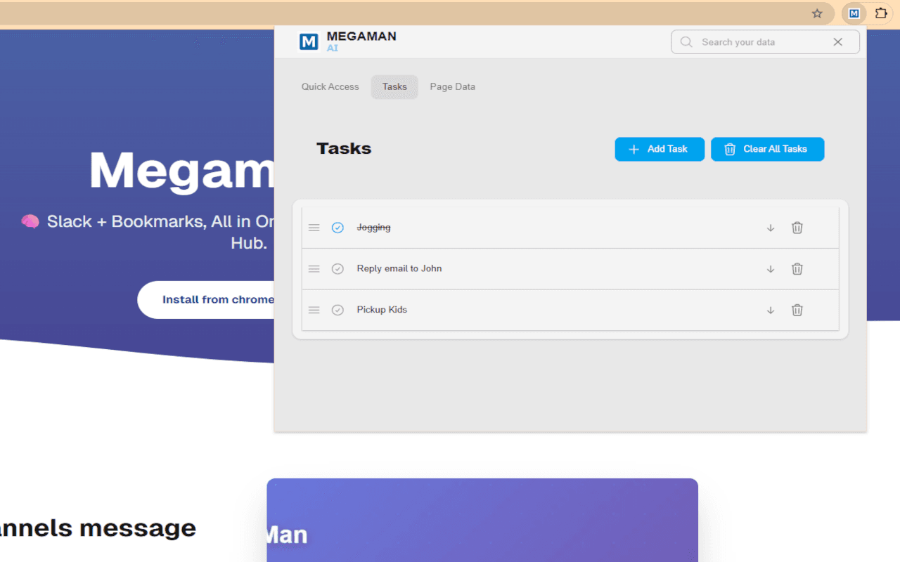The height and width of the screenshot is (562, 900).
Task: Open the Quick Access tab
Action: coord(330,87)
